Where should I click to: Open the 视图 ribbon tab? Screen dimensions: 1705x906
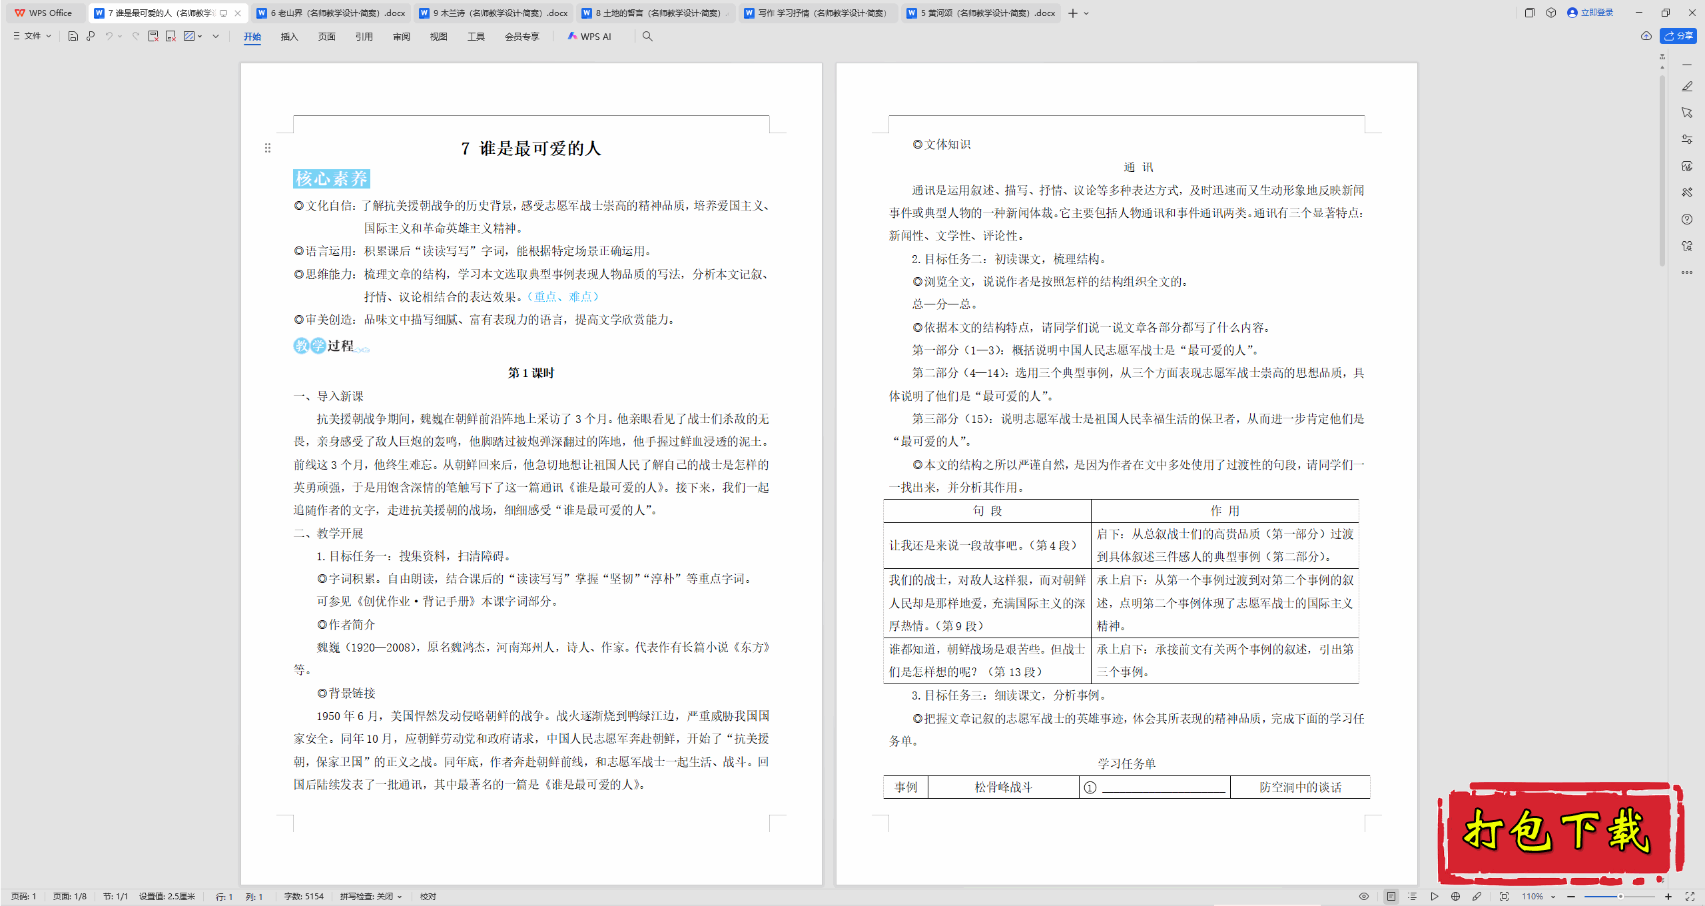point(439,37)
